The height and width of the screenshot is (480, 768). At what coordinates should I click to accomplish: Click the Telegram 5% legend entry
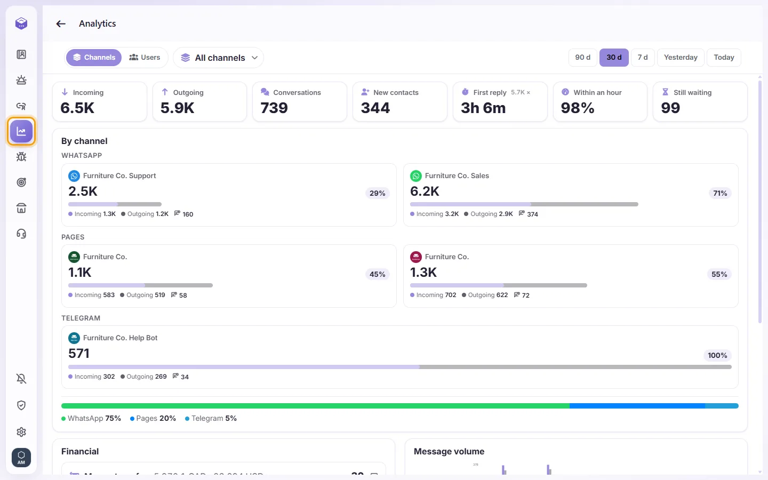(x=211, y=419)
